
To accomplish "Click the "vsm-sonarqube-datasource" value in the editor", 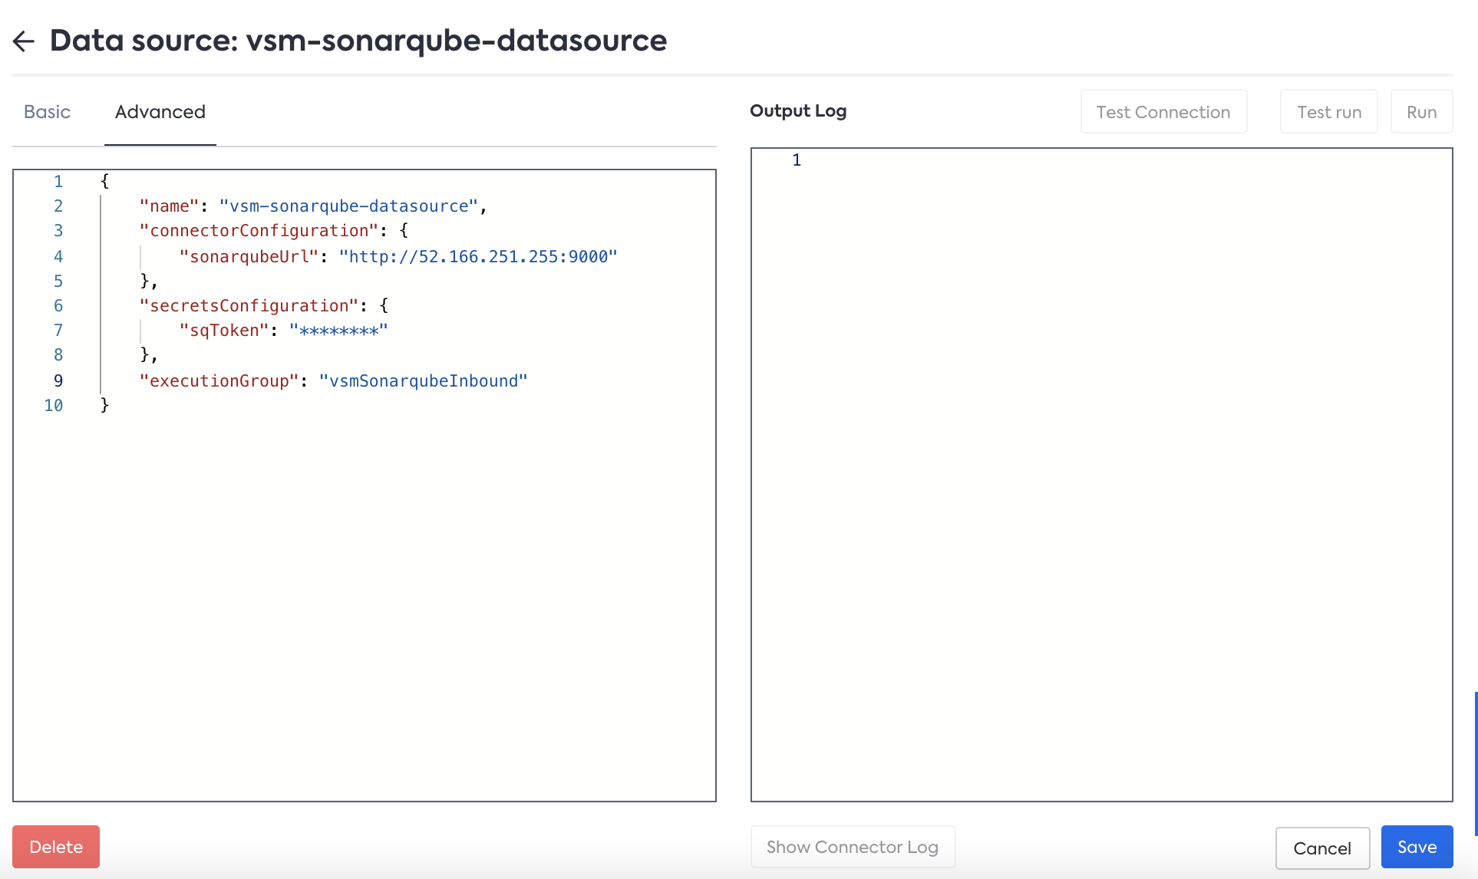I will tap(349, 206).
